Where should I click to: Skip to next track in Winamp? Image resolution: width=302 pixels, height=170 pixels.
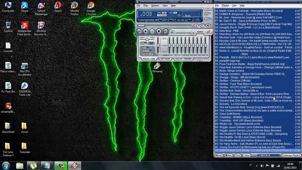[165, 31]
